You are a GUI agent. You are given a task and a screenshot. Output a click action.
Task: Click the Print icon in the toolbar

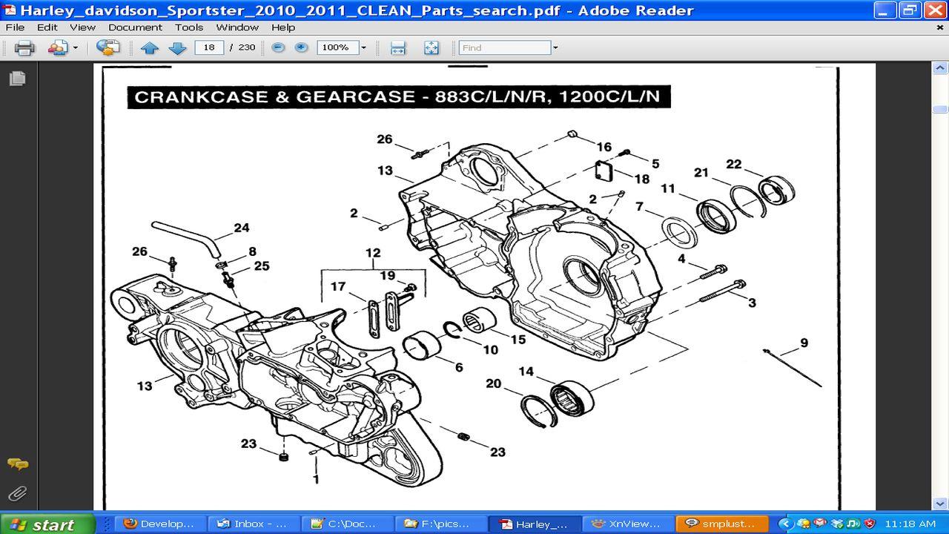[x=24, y=47]
